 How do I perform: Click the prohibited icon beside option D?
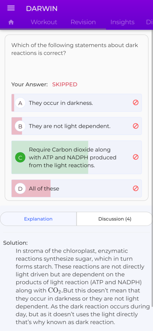(136, 188)
